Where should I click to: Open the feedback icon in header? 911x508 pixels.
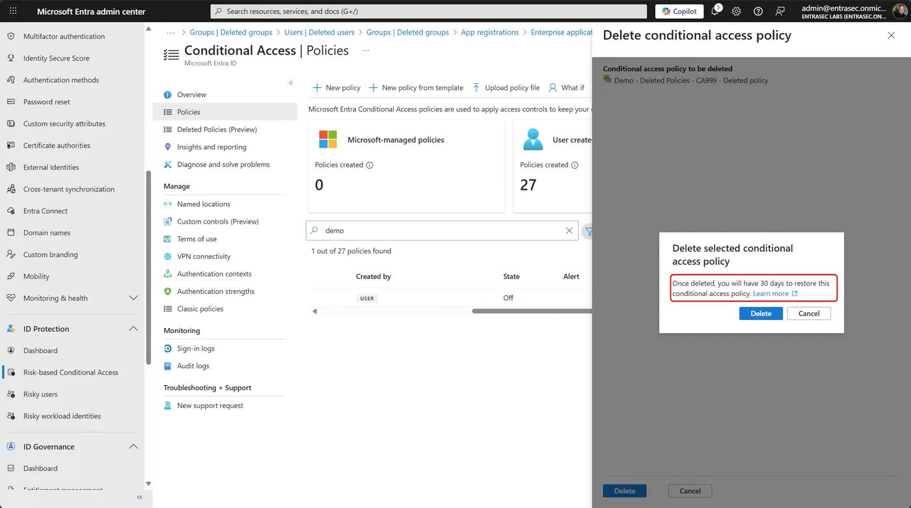point(780,11)
